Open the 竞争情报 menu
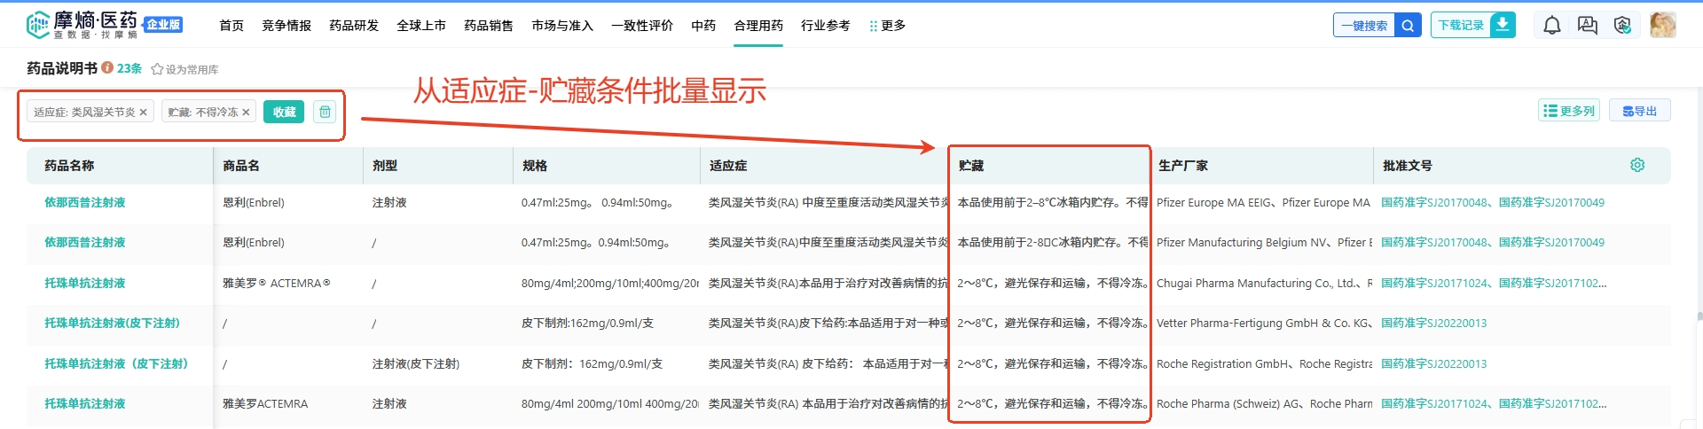 pyautogui.click(x=286, y=26)
